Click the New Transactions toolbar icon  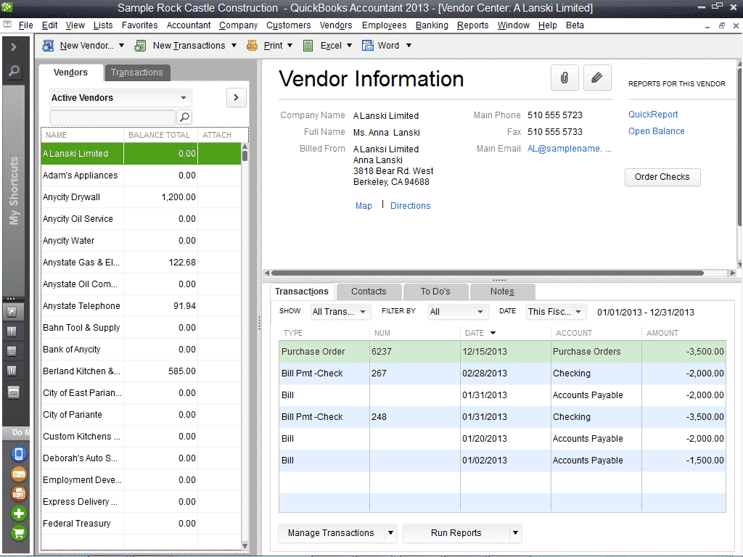[x=140, y=46]
